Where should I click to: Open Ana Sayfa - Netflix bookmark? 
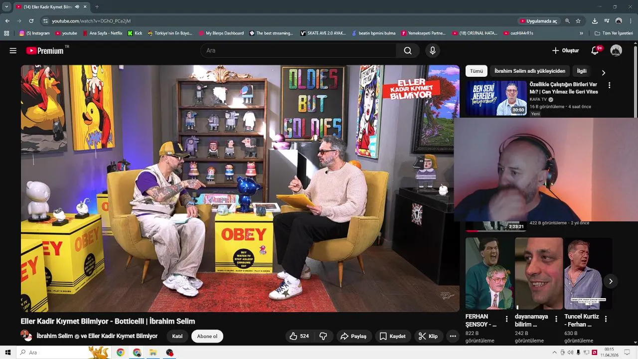[x=102, y=33]
